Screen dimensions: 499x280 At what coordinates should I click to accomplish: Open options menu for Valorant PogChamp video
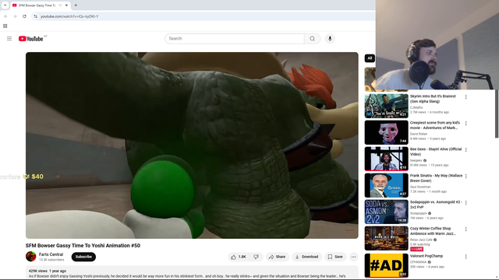[466, 257]
